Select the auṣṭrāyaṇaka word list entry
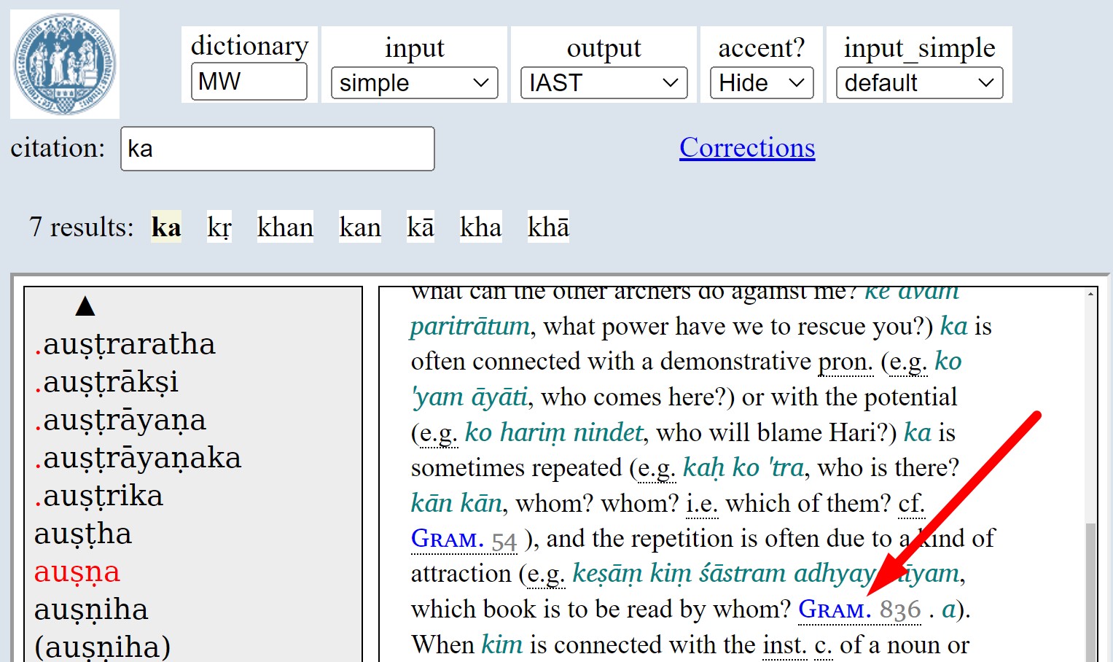Viewport: 1113px width, 662px height. pos(138,458)
